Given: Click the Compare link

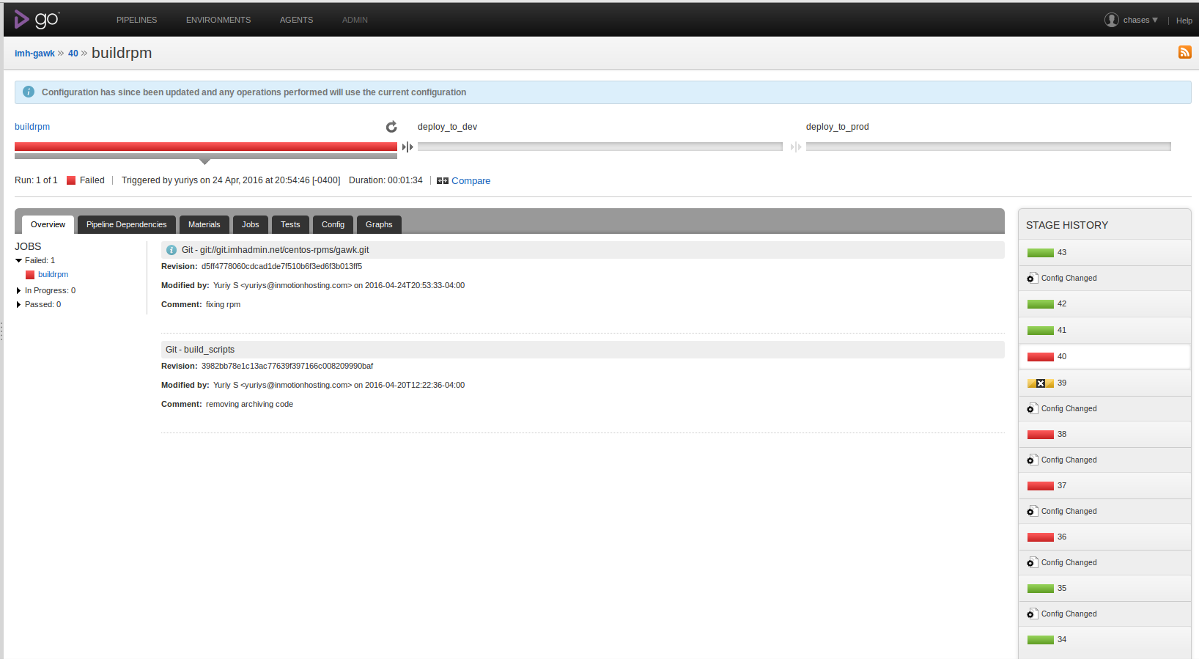Looking at the screenshot, I should click(x=471, y=181).
